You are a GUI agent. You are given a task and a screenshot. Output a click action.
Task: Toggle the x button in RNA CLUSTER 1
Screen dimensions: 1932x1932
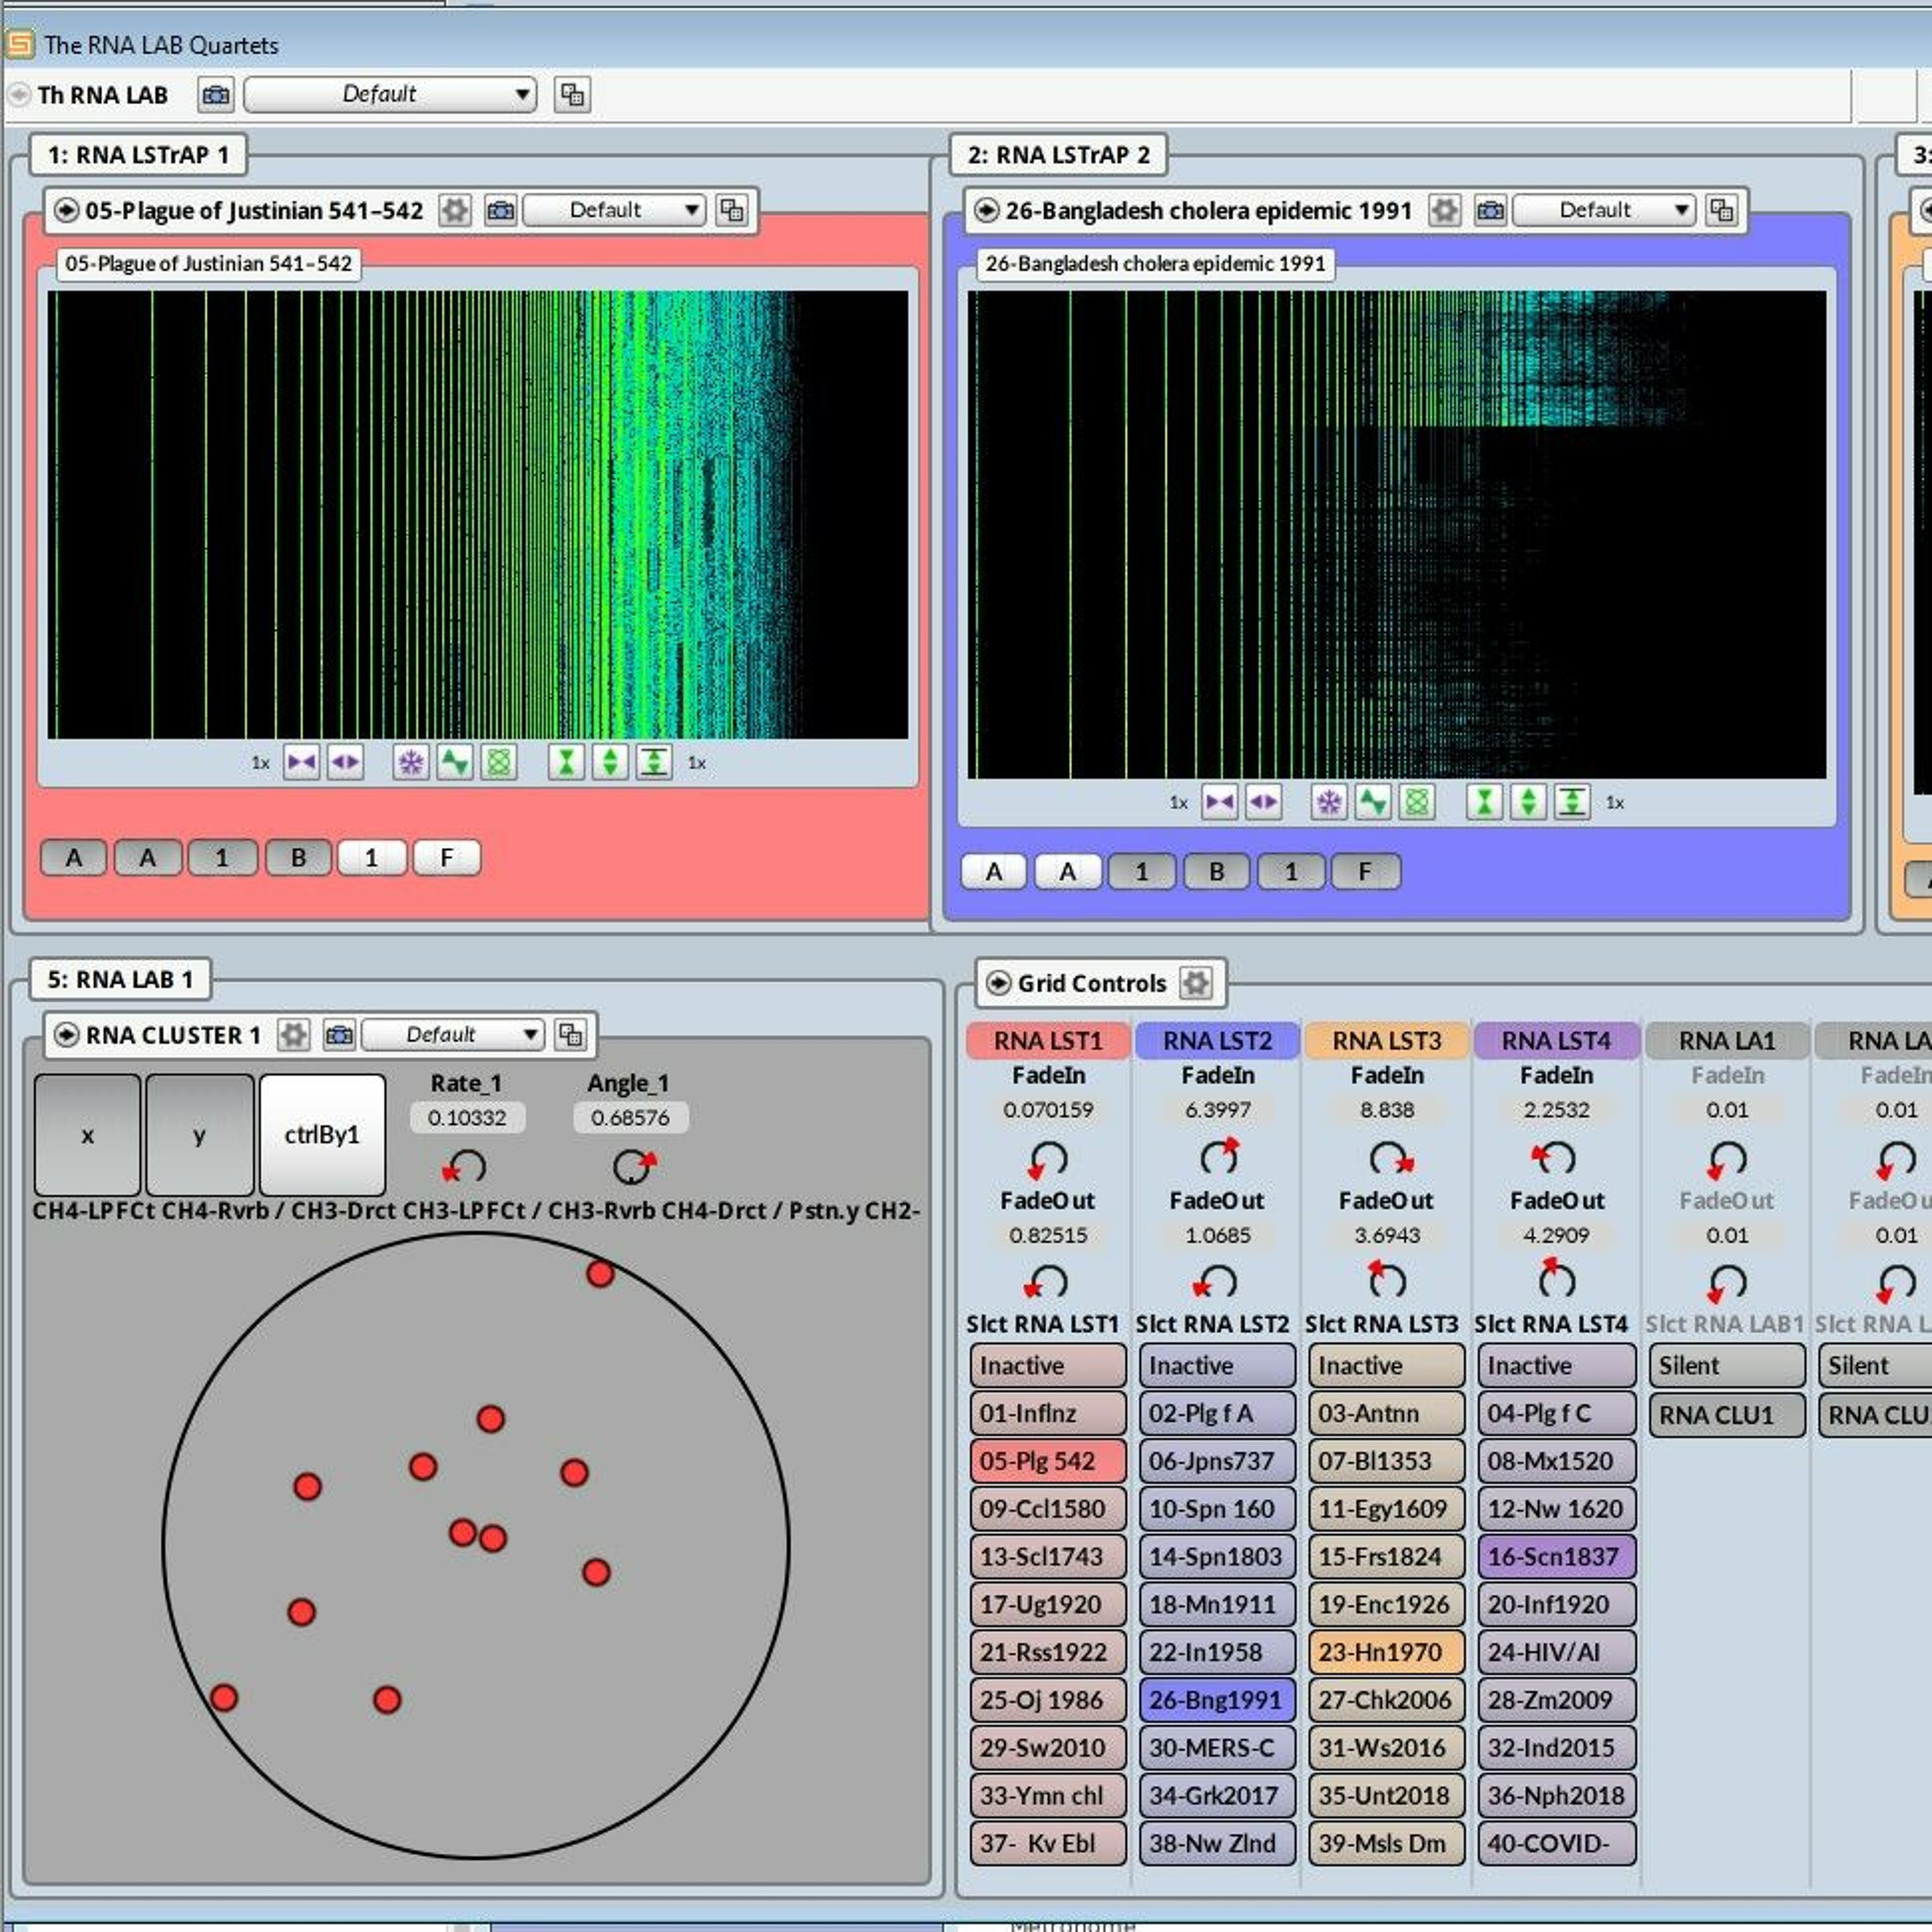87,1135
